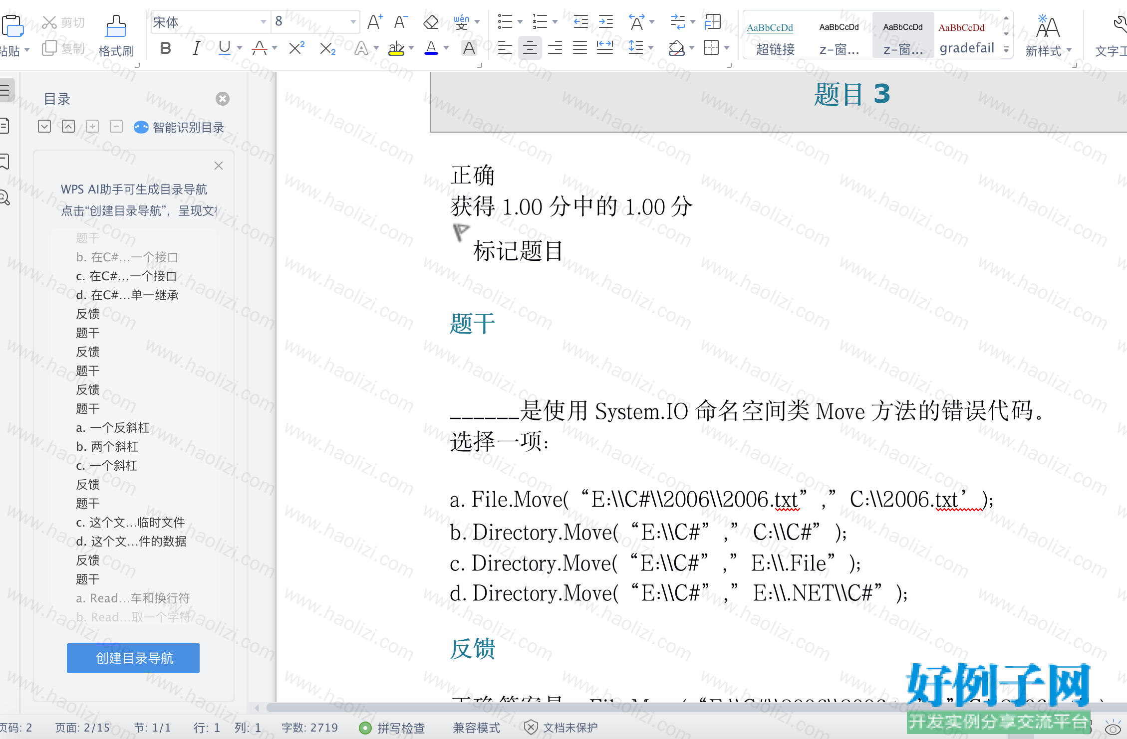Image resolution: width=1127 pixels, height=739 pixels.
Task: Click the line spacing icon
Action: (636, 48)
